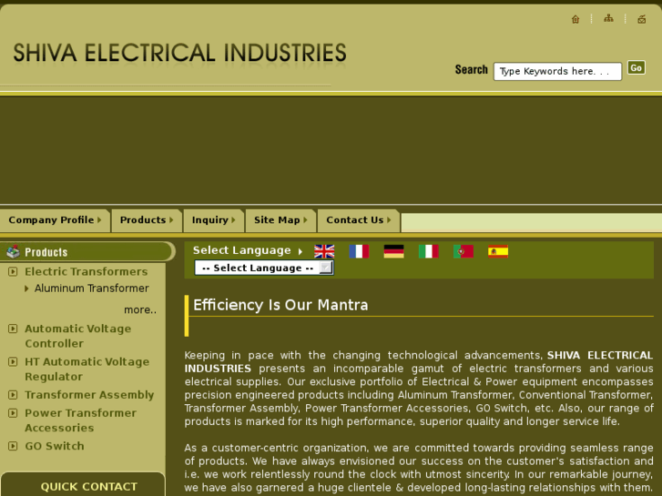Open Electric Transformers product link
The height and width of the screenshot is (496, 662).
pos(87,271)
